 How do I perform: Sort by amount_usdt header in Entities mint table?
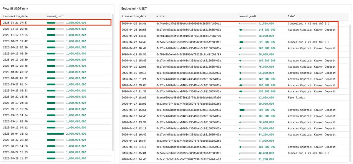click(x=248, y=16)
